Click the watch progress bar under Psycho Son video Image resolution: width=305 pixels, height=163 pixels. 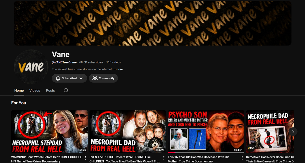(206, 153)
